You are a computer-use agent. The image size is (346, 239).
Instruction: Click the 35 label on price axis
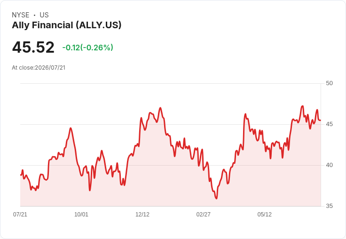click(x=329, y=206)
